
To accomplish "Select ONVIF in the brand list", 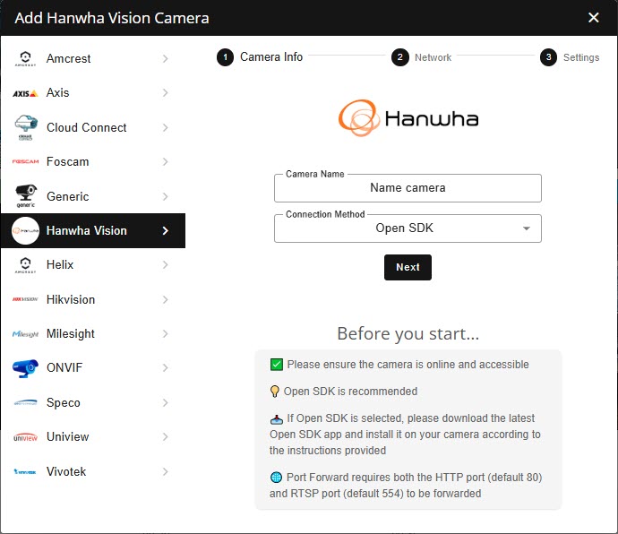I will (93, 368).
